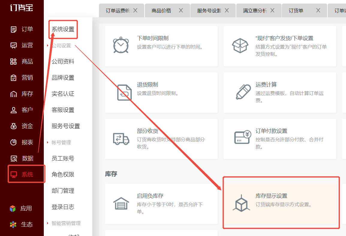This screenshot has height=236, width=346.
Task: Click description 设置退货时间限制。
Action: pos(157,93)
